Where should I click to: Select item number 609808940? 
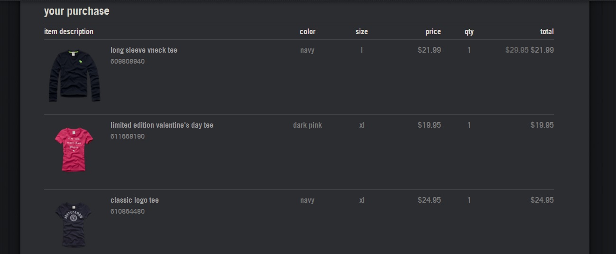tap(128, 61)
